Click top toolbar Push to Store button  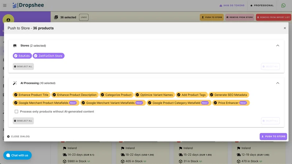click(212, 17)
